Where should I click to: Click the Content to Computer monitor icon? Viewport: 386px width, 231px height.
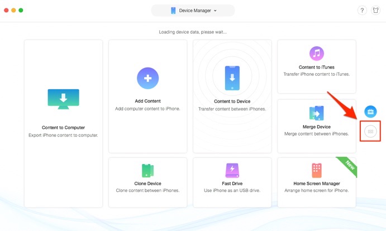coord(64,99)
